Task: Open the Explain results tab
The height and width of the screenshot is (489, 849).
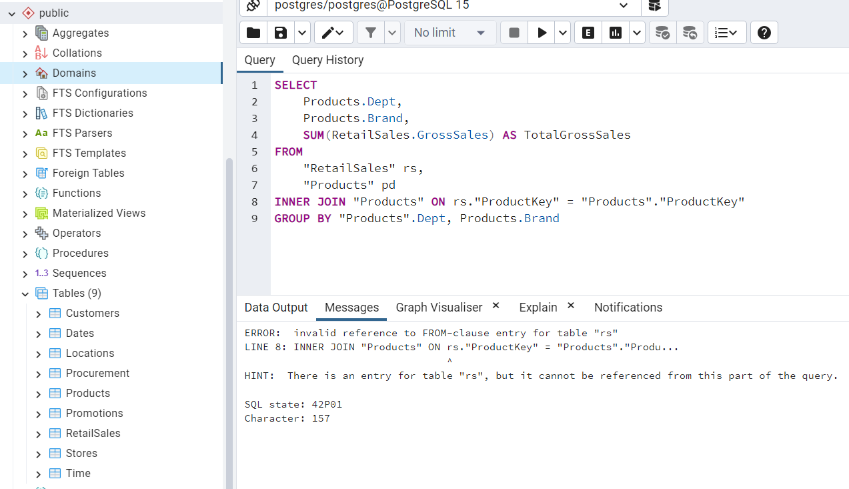Action: tap(538, 308)
